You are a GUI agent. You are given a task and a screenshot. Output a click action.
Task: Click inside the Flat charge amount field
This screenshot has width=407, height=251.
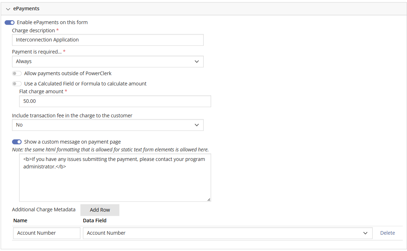[115, 101]
